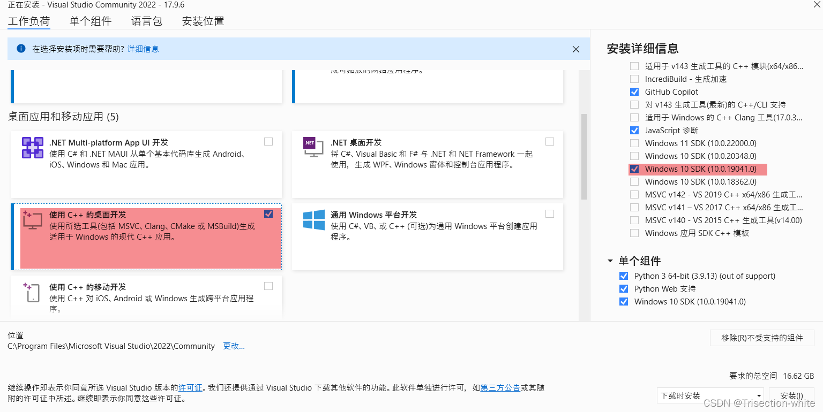
Task: Click the .NET MAUI workload icon
Action: click(x=33, y=148)
